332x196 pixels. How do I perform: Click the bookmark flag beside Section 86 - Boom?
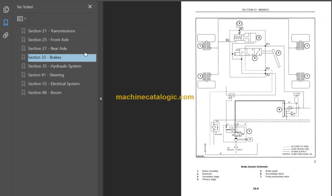click(x=23, y=92)
